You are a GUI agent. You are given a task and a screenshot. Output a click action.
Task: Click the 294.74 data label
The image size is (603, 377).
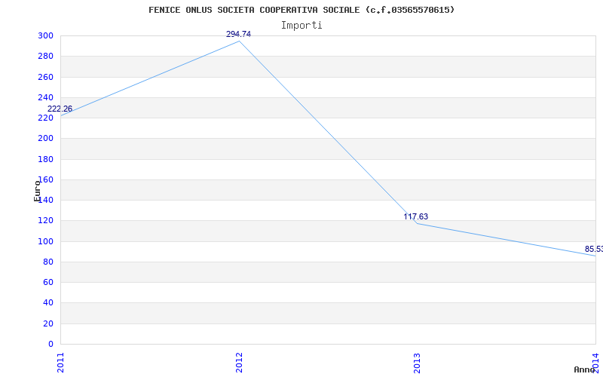pyautogui.click(x=238, y=34)
